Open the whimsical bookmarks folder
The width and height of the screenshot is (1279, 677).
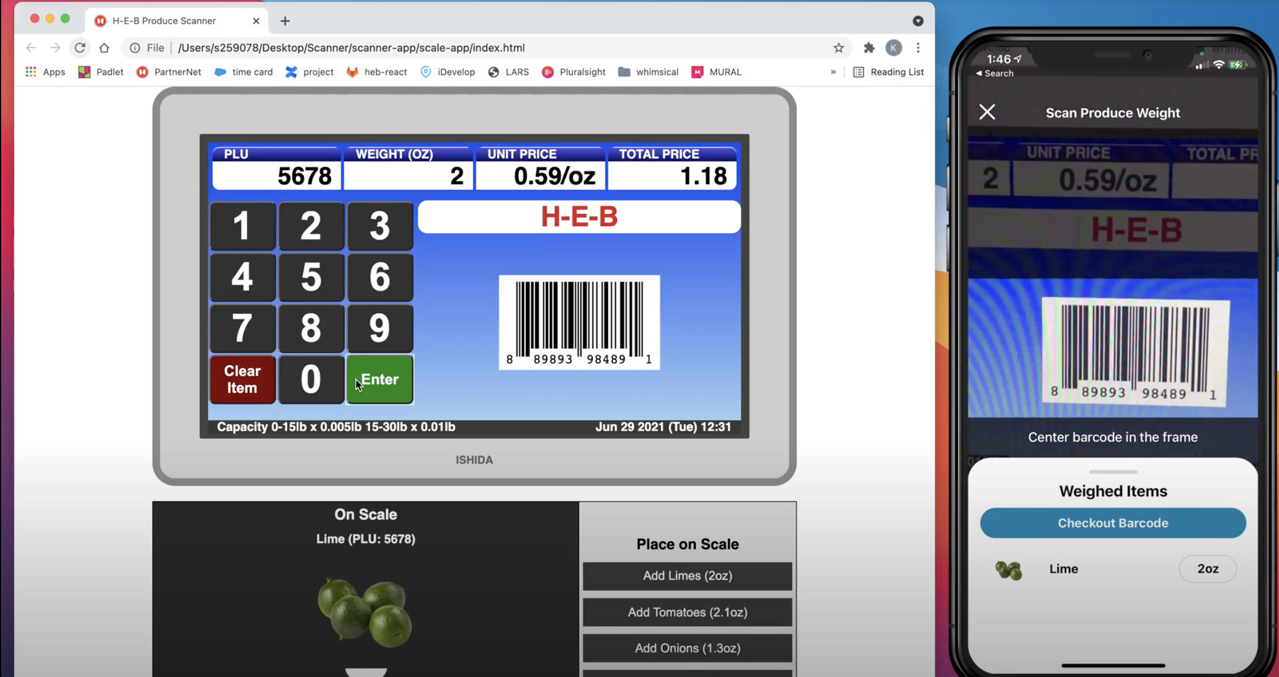tap(648, 72)
